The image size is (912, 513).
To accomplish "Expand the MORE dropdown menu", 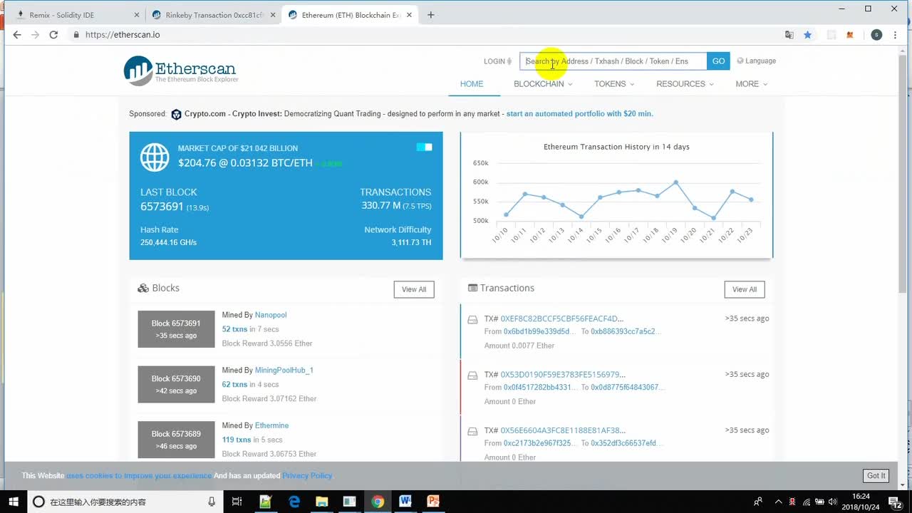I will click(x=752, y=84).
